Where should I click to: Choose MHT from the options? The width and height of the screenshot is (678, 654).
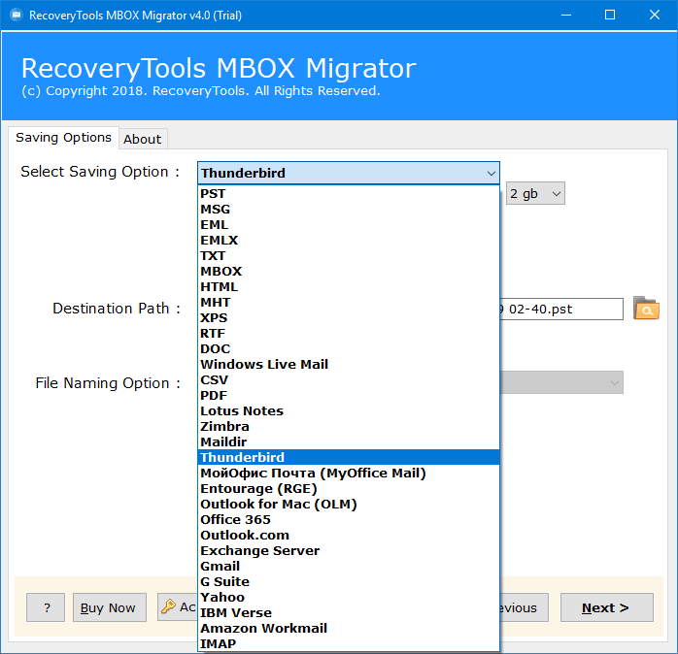(x=349, y=303)
